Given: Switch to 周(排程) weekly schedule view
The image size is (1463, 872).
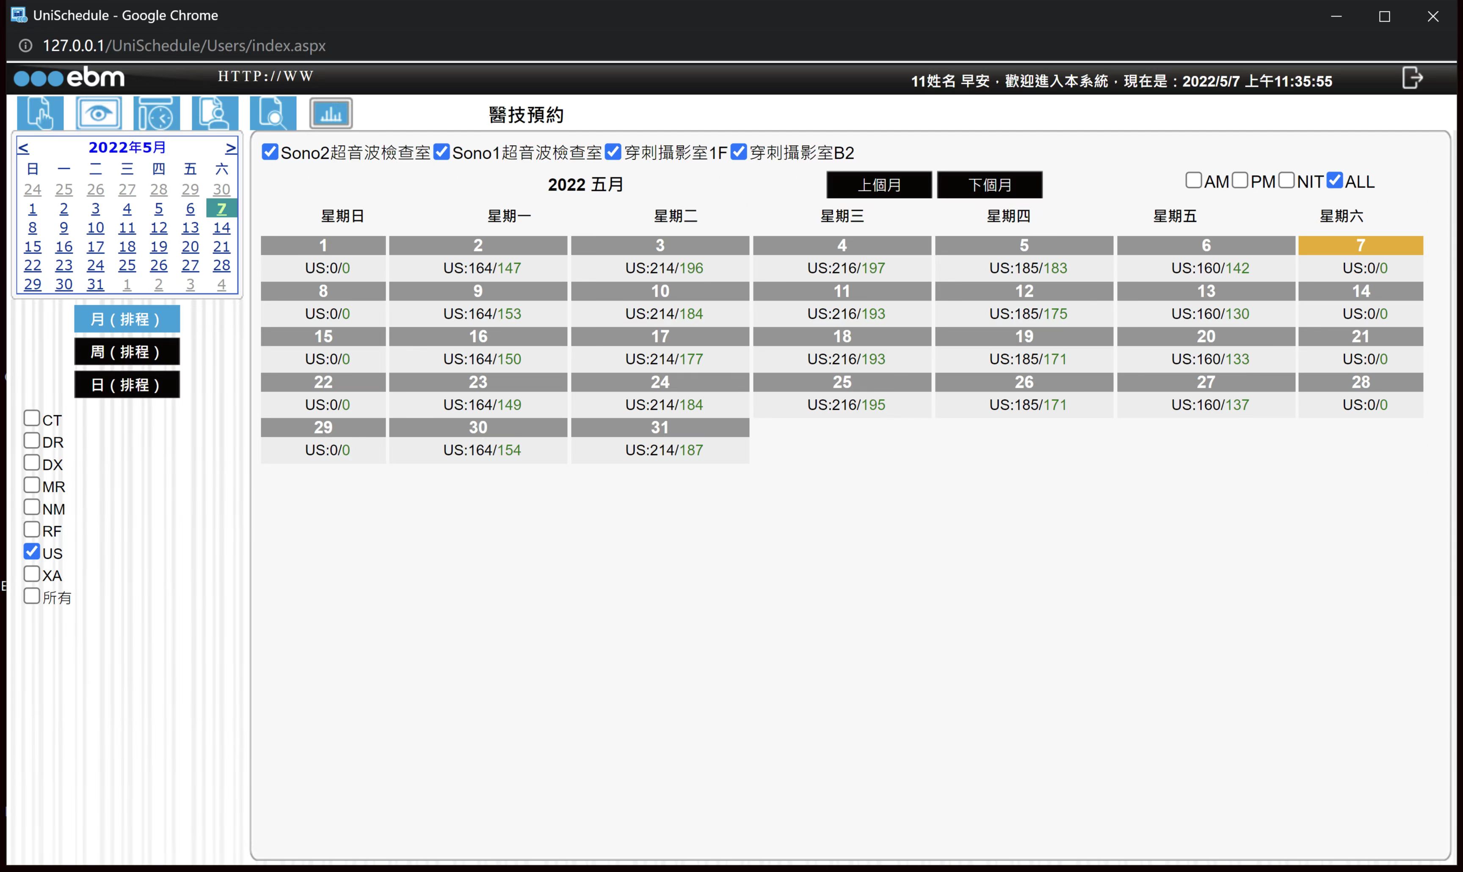Looking at the screenshot, I should click(x=127, y=351).
